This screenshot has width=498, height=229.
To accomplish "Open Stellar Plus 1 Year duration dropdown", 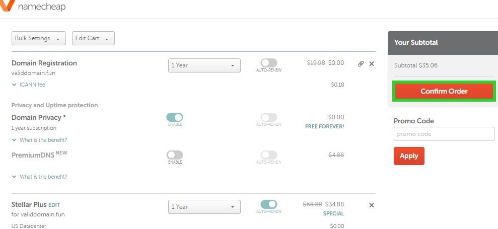I will tap(204, 207).
